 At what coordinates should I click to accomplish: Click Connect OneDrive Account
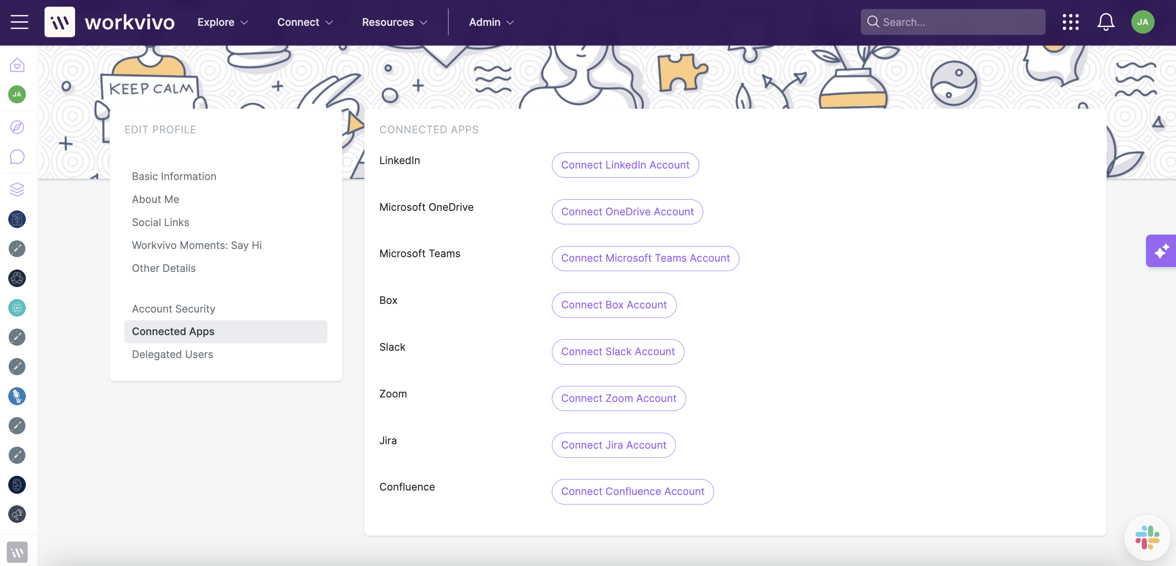click(x=627, y=211)
